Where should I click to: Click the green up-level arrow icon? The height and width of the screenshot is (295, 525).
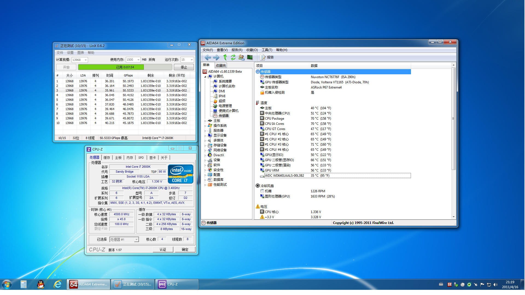[x=225, y=57]
